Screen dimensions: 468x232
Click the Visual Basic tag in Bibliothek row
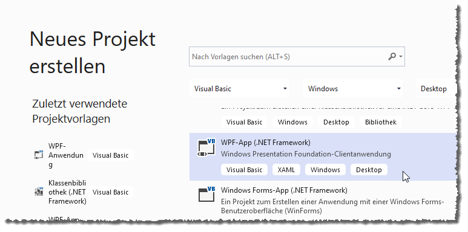(x=244, y=122)
